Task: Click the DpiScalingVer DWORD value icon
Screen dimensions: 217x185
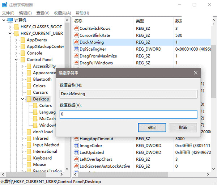Action: (76, 49)
